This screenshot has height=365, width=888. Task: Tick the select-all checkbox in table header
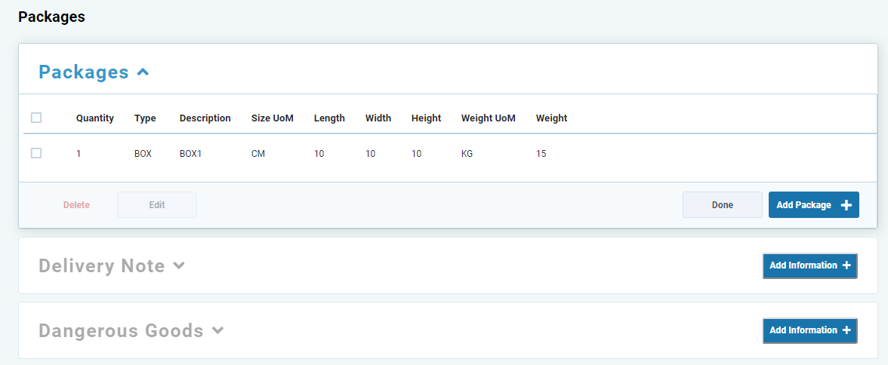[36, 118]
